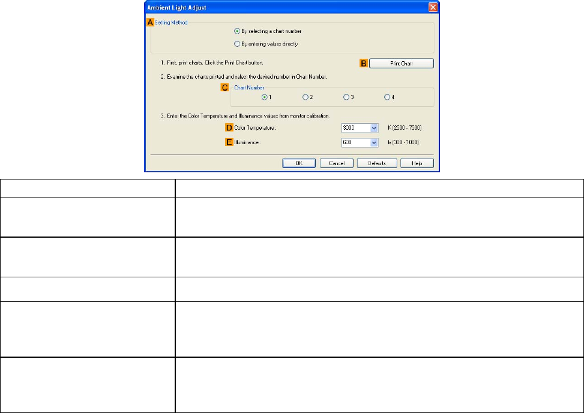Click the 'Setting Method' group label
This screenshot has height=413, width=584.
(x=171, y=23)
